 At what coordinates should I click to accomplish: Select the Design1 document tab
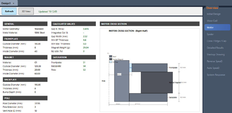click(x=6, y=3)
